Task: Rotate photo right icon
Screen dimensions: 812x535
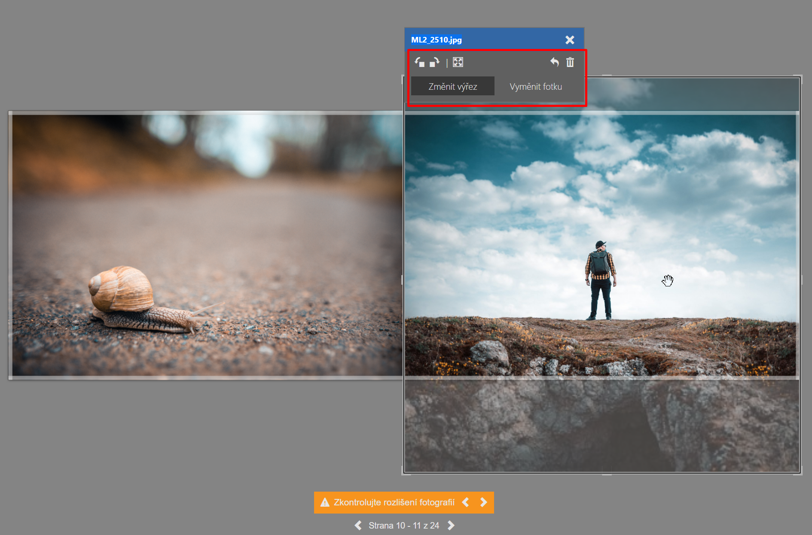Action: click(x=434, y=62)
